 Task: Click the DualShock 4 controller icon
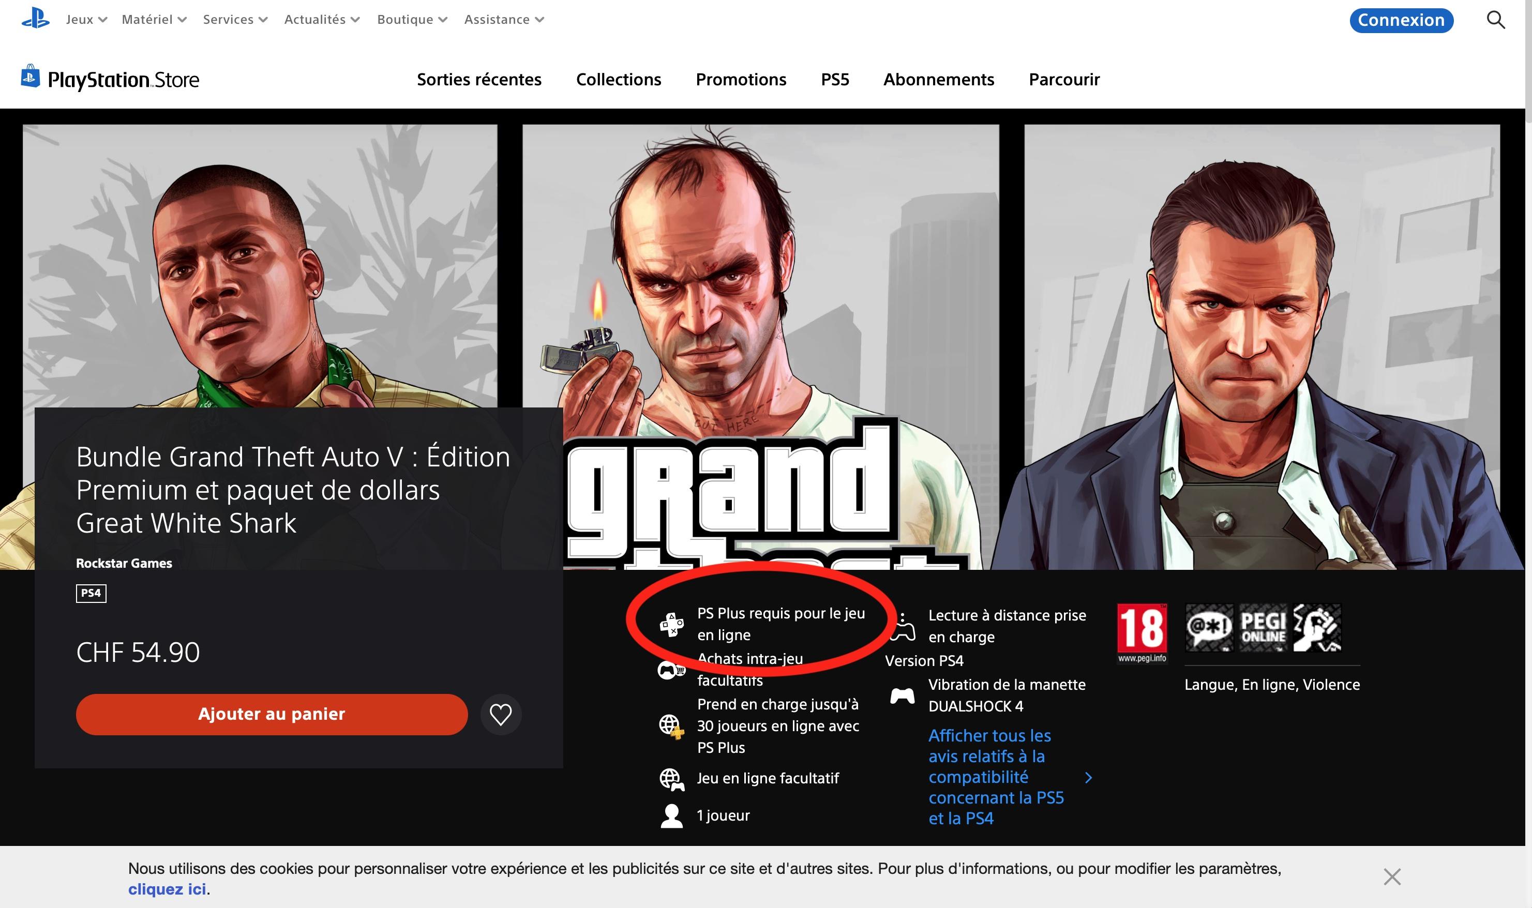click(902, 695)
